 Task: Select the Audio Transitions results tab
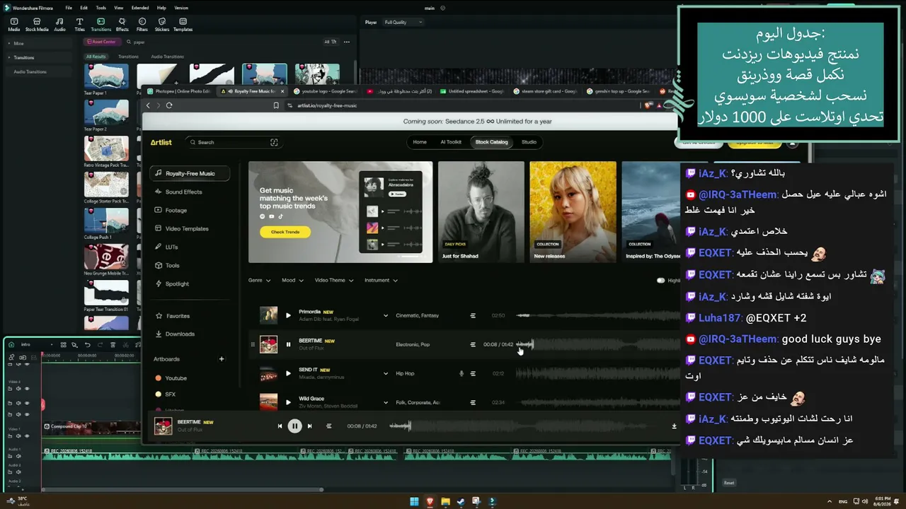pyautogui.click(x=167, y=57)
